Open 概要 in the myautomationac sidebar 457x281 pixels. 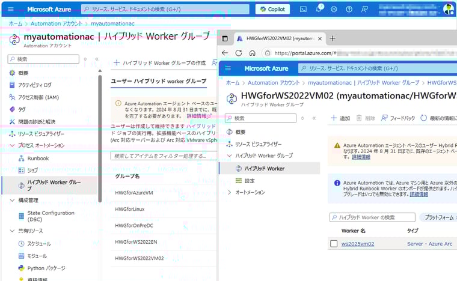click(23, 73)
